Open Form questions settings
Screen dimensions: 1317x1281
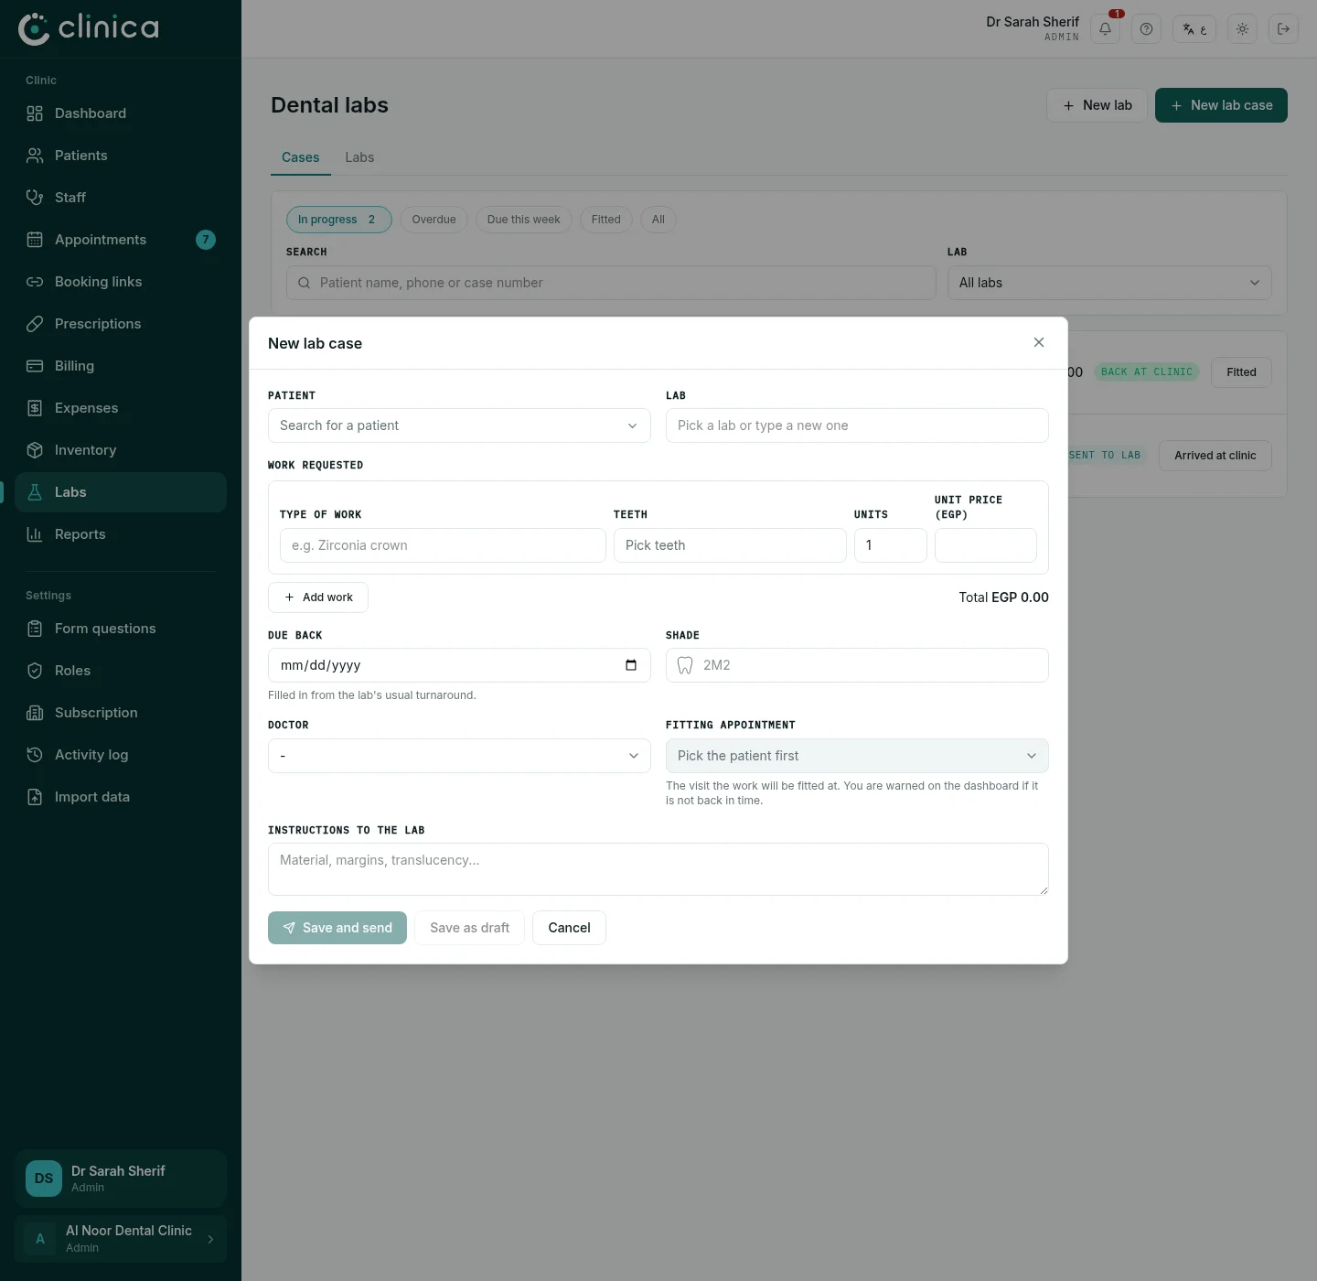coord(121,629)
